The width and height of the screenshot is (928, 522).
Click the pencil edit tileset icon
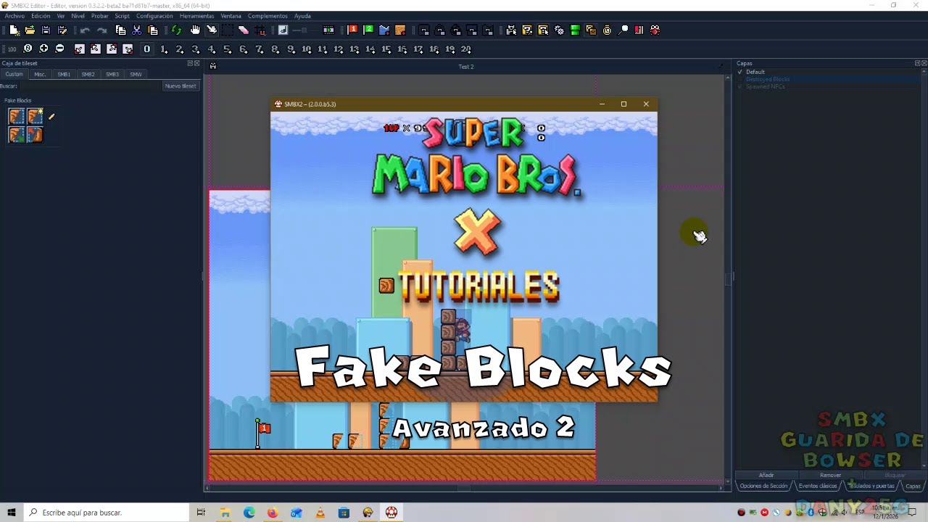[x=51, y=116]
